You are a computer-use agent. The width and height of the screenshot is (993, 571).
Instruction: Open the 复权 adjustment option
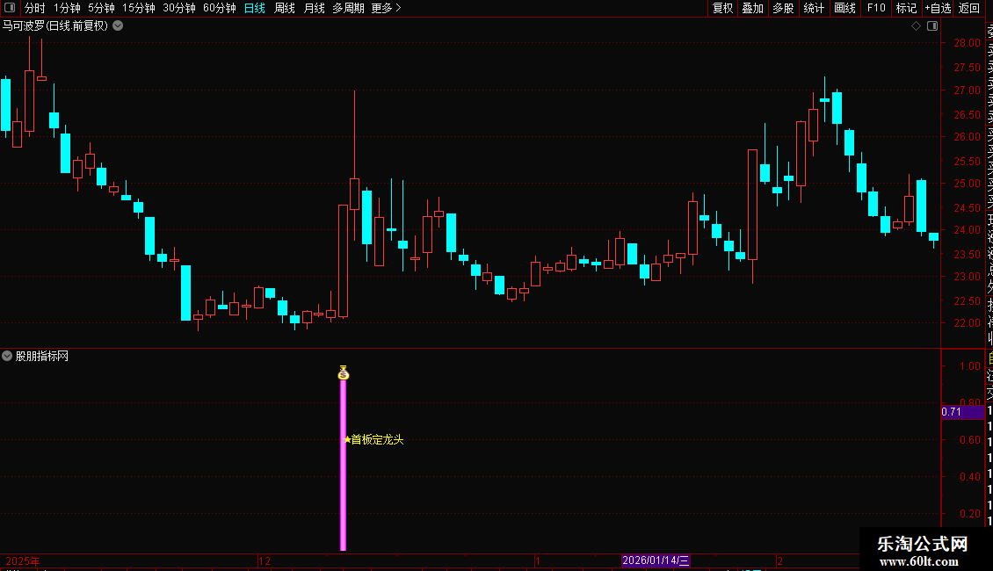pyautogui.click(x=722, y=8)
